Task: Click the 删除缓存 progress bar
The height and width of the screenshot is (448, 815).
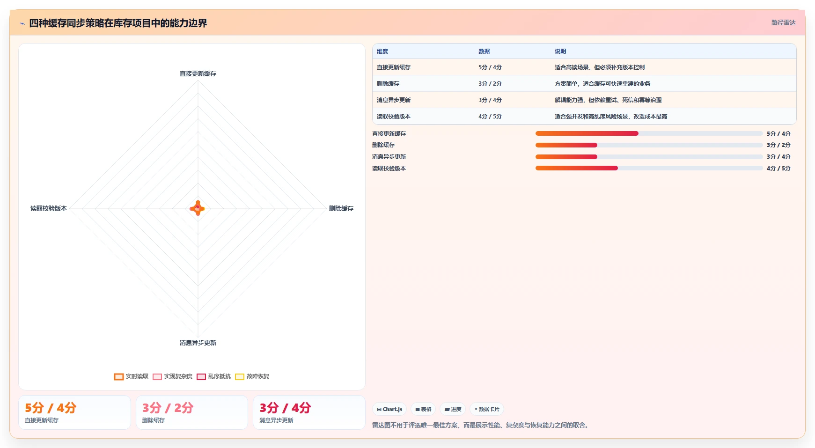Action: (x=649, y=145)
